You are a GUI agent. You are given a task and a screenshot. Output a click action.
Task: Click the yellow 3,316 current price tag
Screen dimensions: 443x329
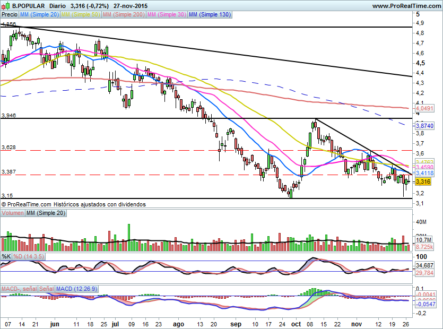tap(423, 181)
